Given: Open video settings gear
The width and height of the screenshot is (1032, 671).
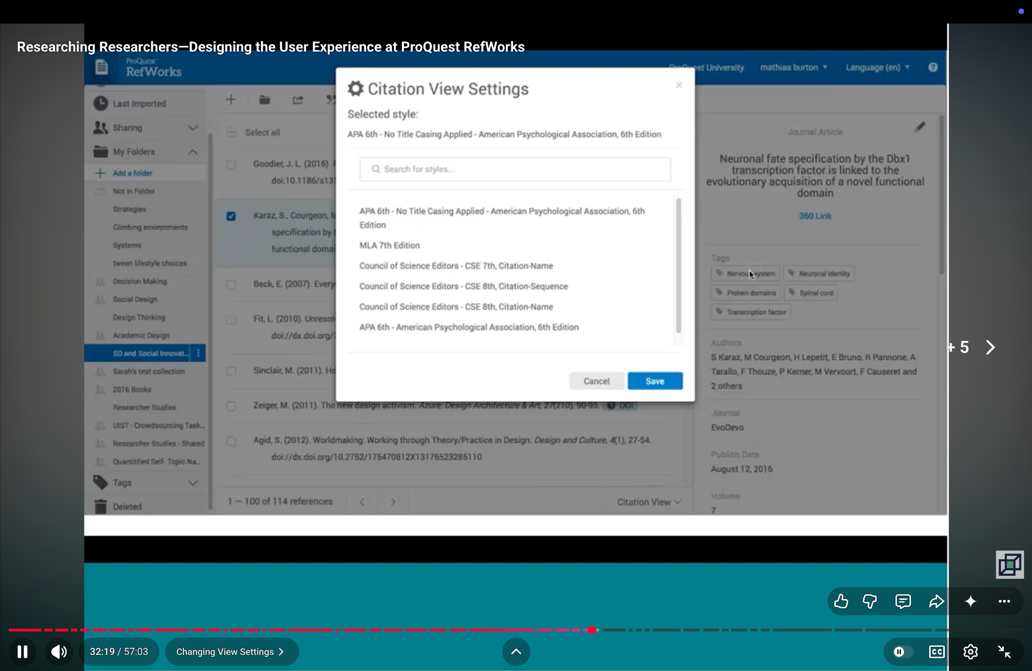Looking at the screenshot, I should coord(970,651).
